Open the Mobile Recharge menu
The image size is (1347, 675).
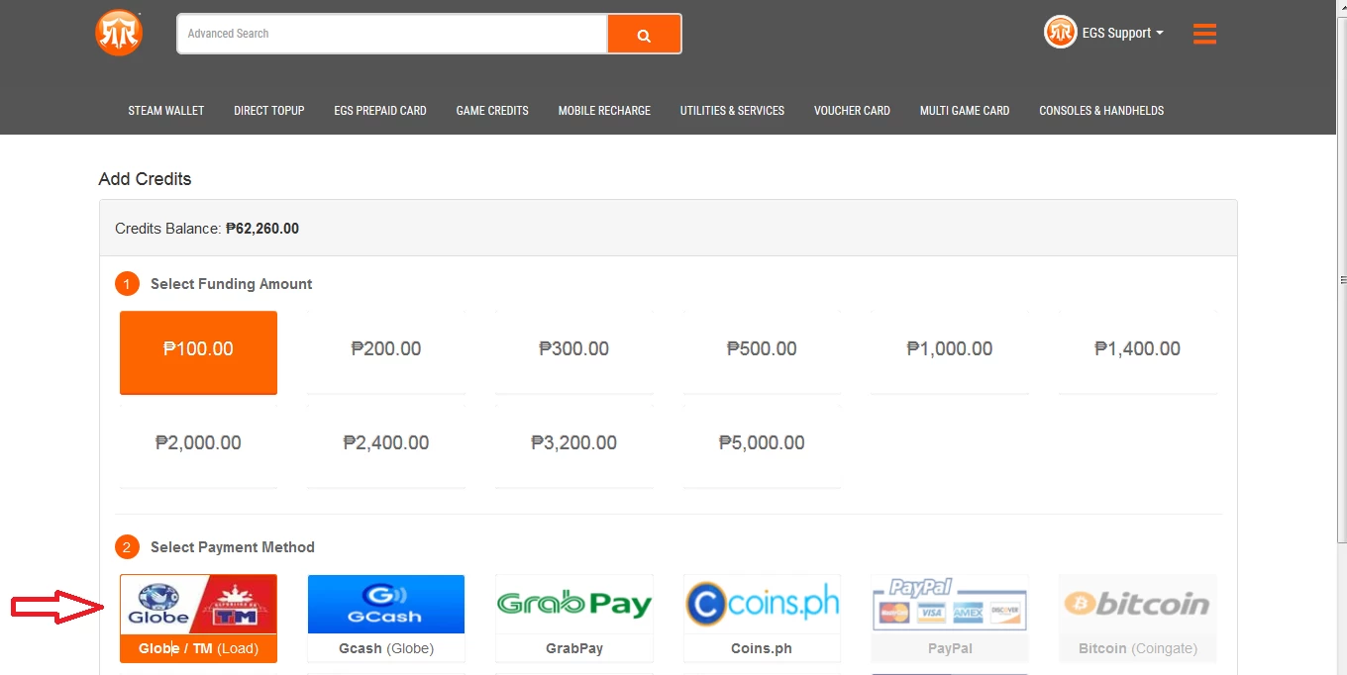point(604,111)
